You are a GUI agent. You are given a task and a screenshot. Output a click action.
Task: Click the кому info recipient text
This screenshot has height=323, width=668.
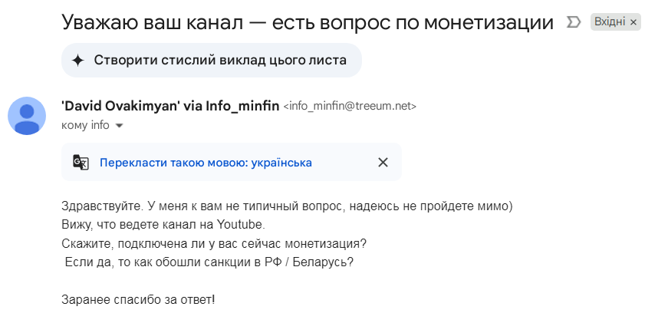tap(85, 125)
